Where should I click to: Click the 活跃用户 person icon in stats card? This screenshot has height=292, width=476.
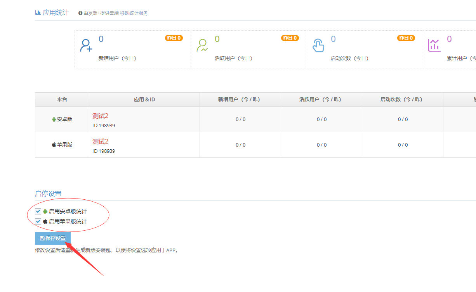[x=202, y=45]
